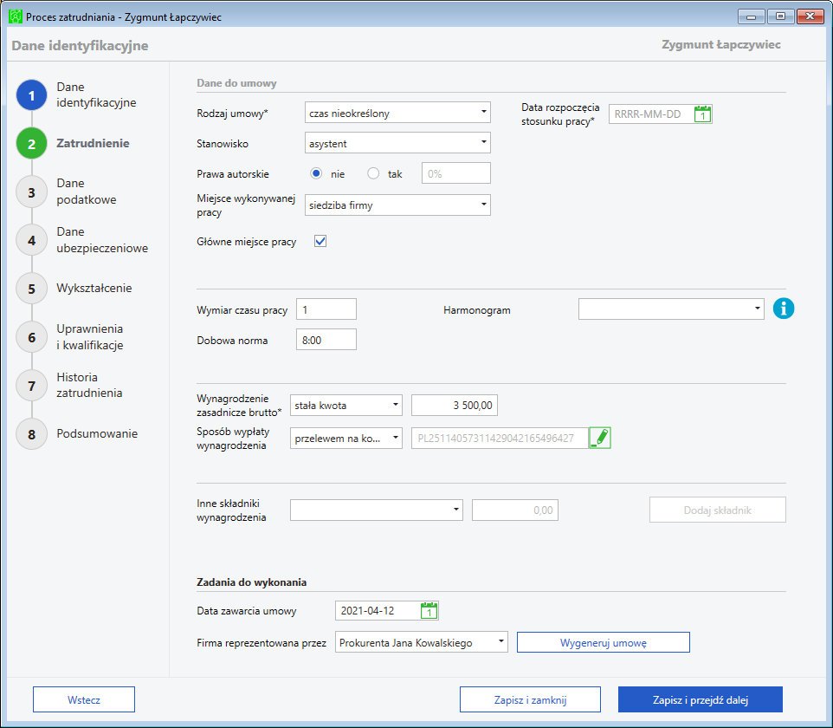Image resolution: width=833 pixels, height=728 pixels.
Task: Go to step 1 circle icon
Action: (x=31, y=95)
